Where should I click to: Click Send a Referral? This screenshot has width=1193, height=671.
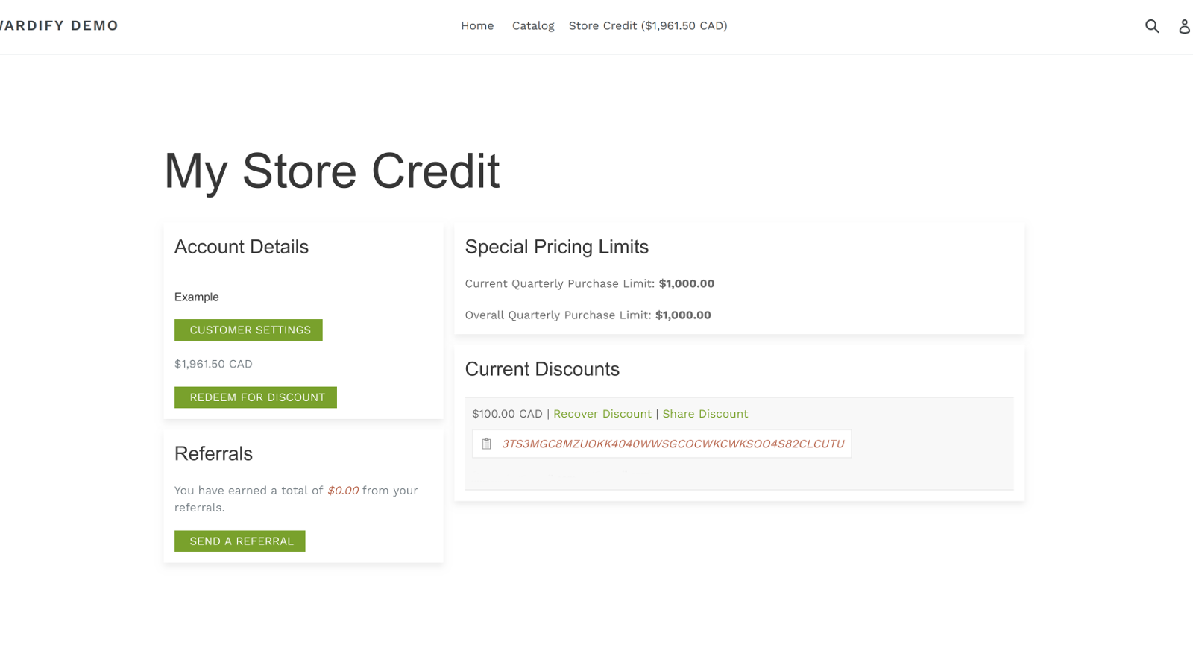[239, 541]
